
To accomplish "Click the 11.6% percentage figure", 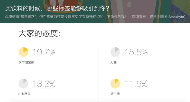I will click(x=136, y=84).
